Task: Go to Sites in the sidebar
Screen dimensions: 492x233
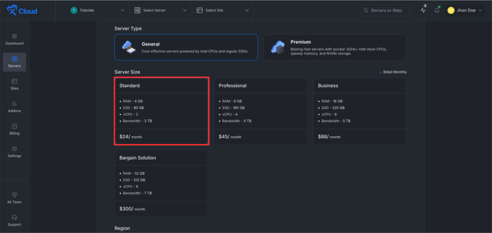Action: click(14, 82)
